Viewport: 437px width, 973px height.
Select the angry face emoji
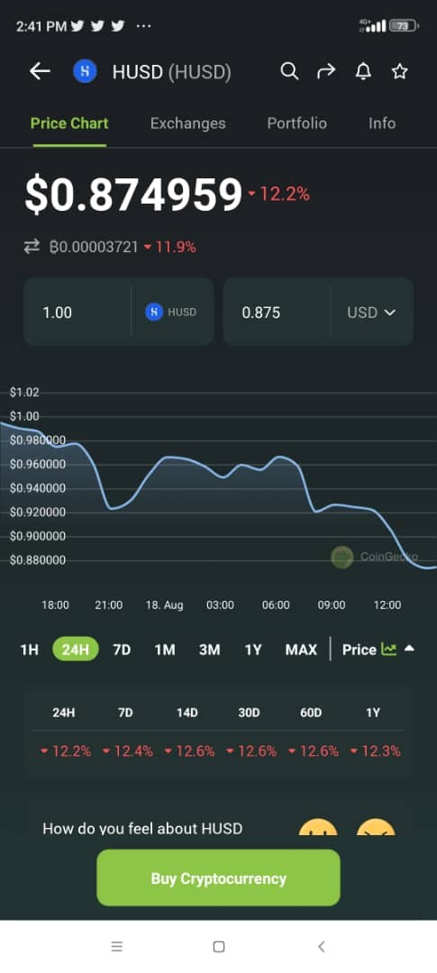pyautogui.click(x=376, y=828)
